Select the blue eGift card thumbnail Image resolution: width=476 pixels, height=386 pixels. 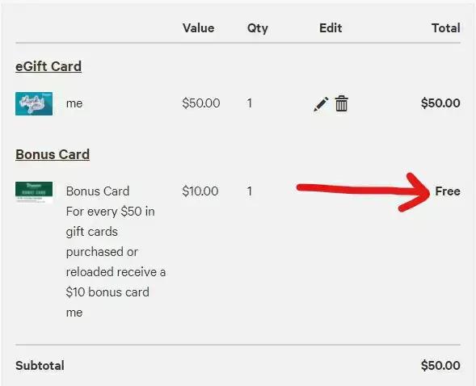tap(34, 103)
